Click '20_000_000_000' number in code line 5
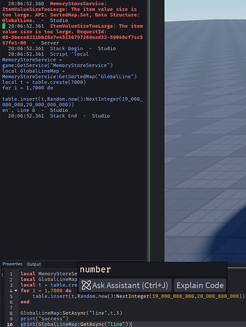Viewport: 246px width, 327px height. 218,296
